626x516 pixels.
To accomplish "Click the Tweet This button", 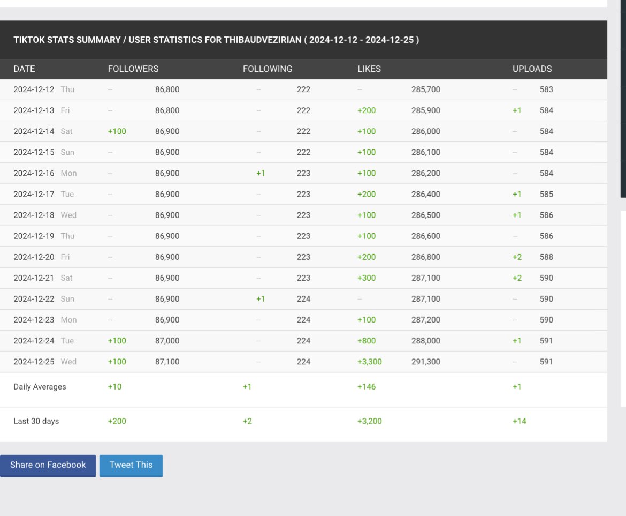I will click(x=131, y=466).
